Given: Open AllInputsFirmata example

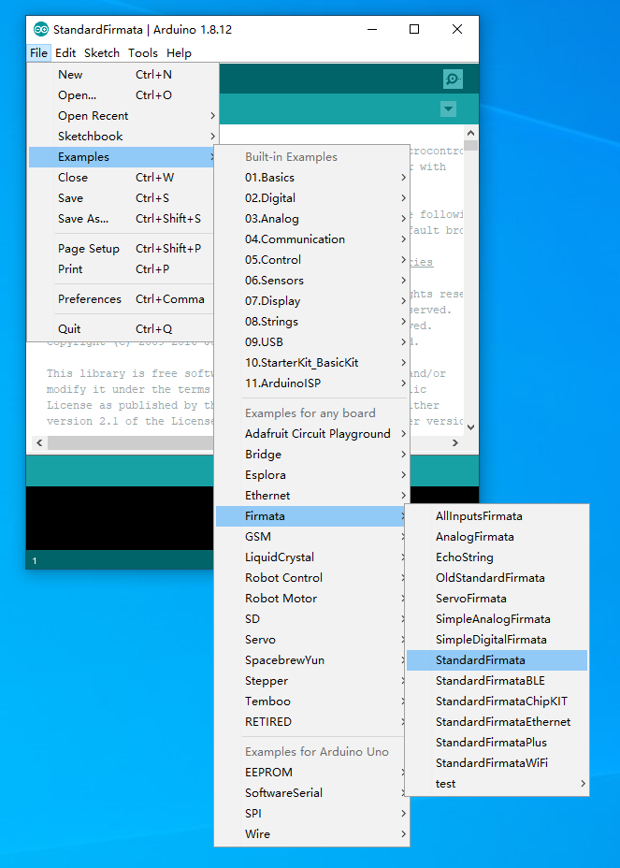Looking at the screenshot, I should tap(497, 516).
